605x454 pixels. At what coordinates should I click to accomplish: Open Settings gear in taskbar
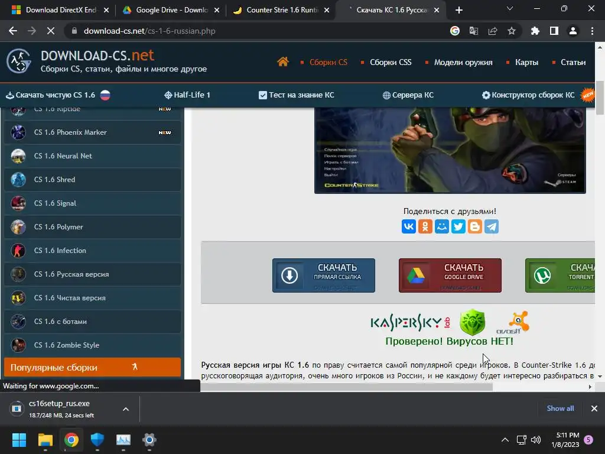pos(149,440)
